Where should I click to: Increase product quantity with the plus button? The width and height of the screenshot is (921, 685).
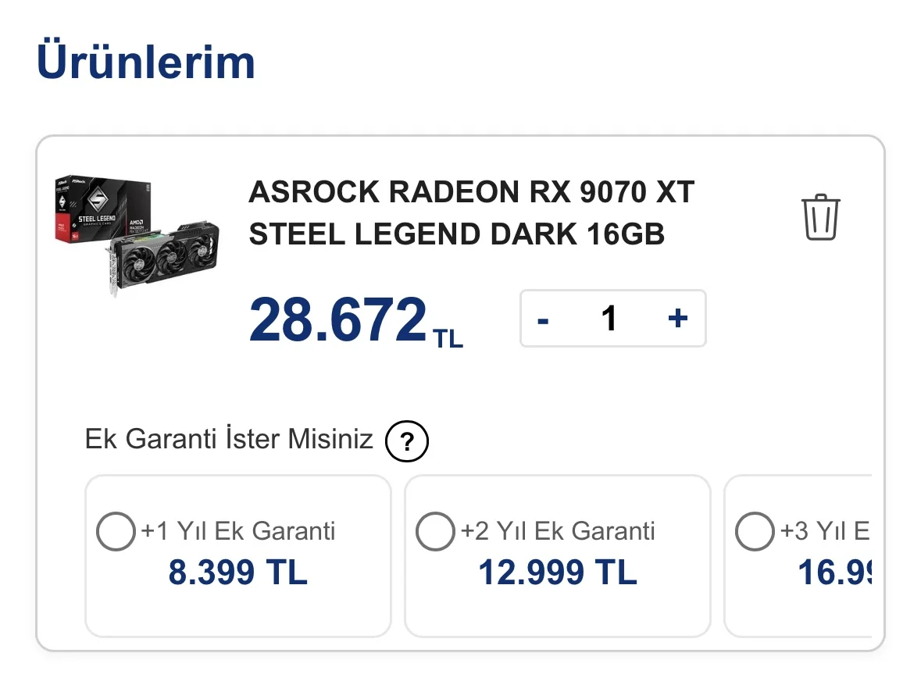point(677,318)
